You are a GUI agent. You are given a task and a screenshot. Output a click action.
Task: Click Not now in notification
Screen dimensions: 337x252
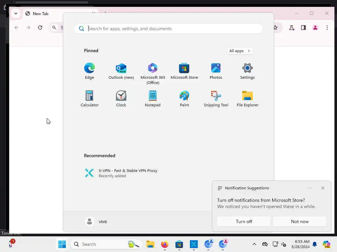coord(299,221)
